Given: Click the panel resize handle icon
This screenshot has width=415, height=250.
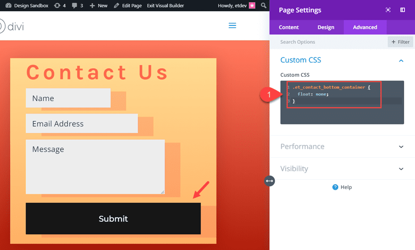Looking at the screenshot, I should pos(269,181).
